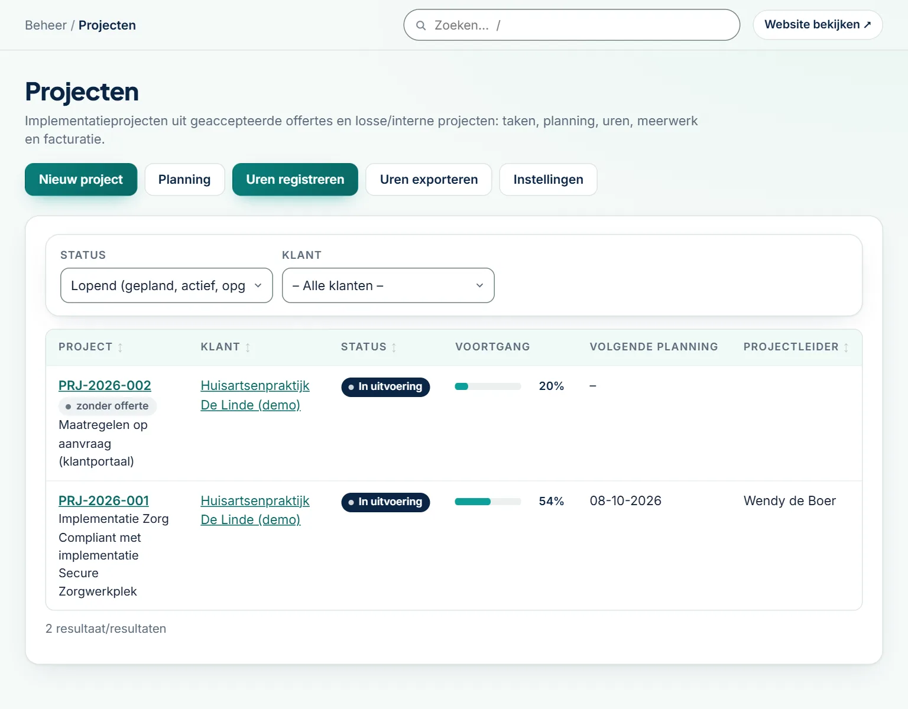This screenshot has height=709, width=908.
Task: Click the 20% progress value
Action: pos(551,386)
